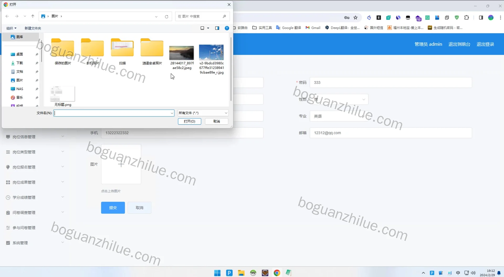Click the search magnifier in file dialog
Screen dimensions: 504x277
click(224, 16)
